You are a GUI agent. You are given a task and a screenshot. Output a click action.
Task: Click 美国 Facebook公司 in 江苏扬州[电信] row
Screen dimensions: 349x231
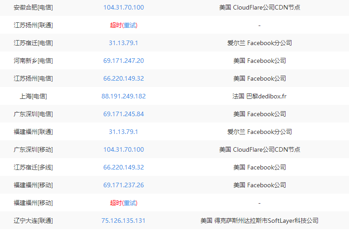coord(259,78)
